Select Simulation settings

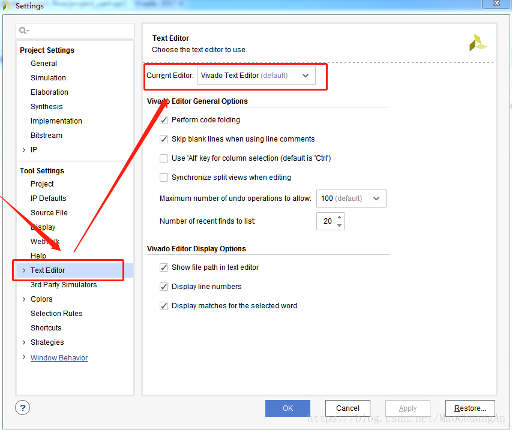coord(49,78)
